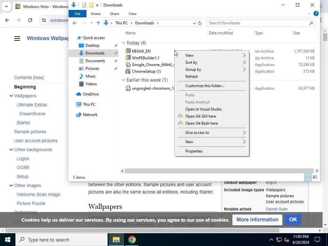Viewport: 328px width, 246px height.
Task: Select the WinPEBuilder1.1 zip file icon
Action: coord(128,58)
